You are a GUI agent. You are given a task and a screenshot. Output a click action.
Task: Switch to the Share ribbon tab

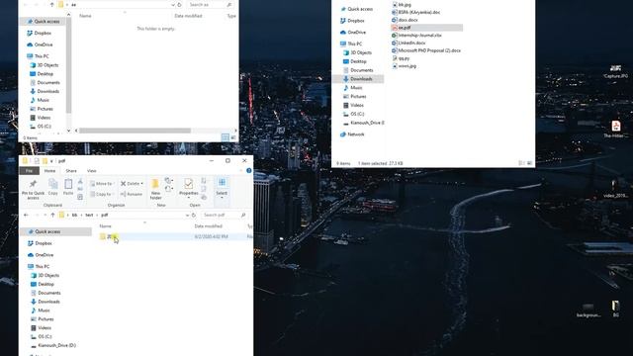point(71,171)
